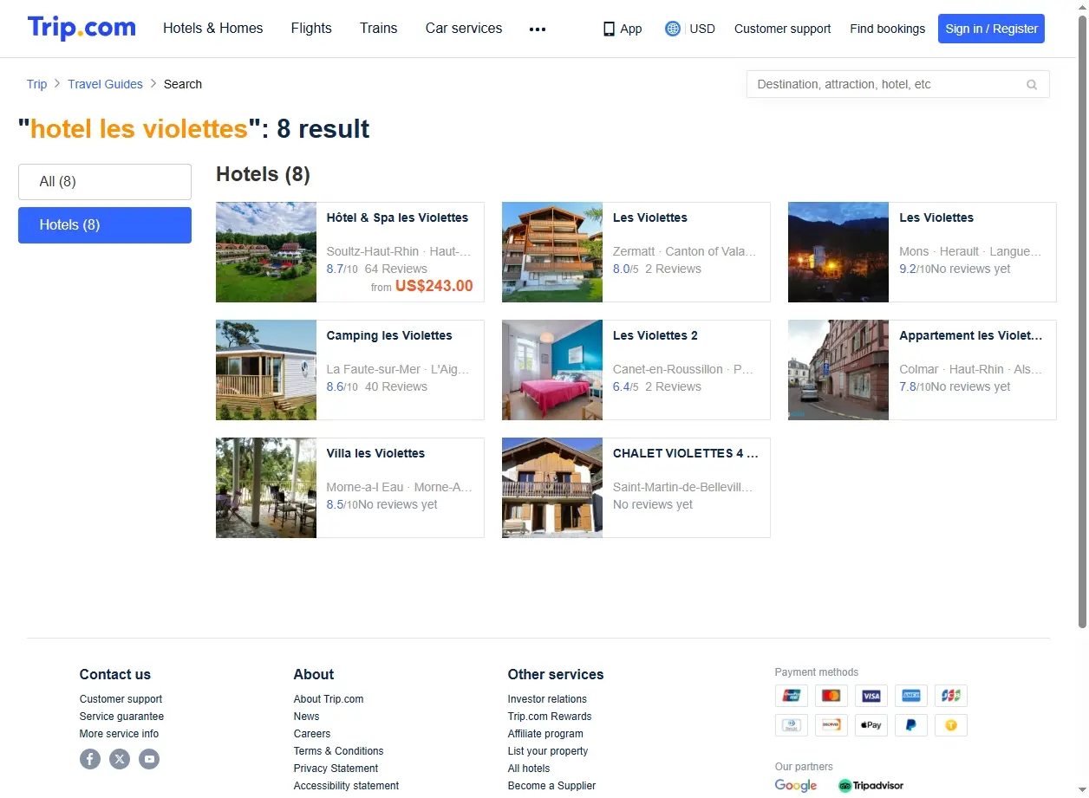Click Les Violettes 2 title
Image resolution: width=1089 pixels, height=798 pixels.
(655, 335)
